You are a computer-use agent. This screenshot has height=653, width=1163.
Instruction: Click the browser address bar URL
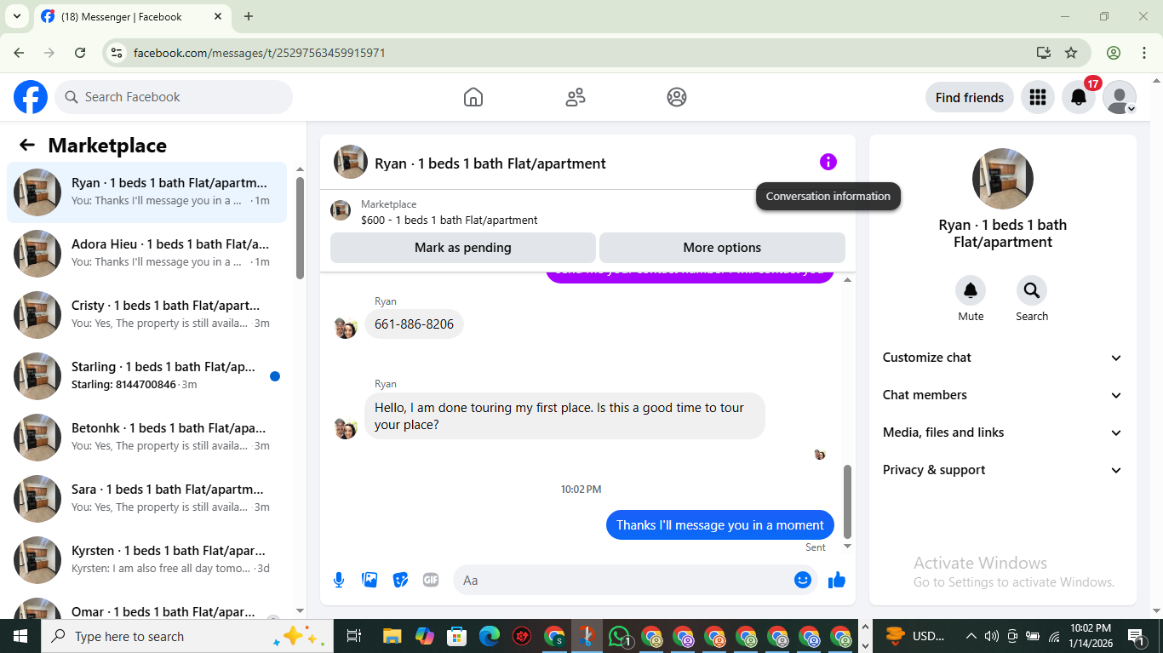pyautogui.click(x=260, y=53)
